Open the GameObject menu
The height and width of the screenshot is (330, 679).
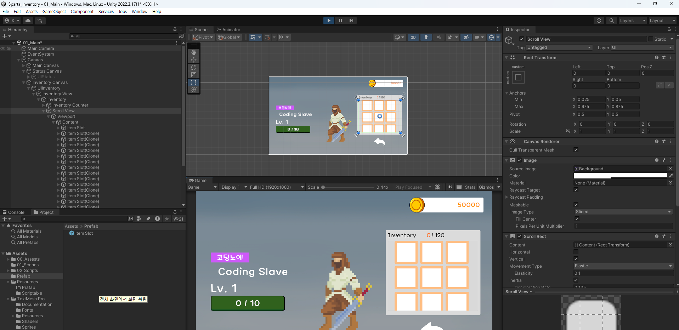click(54, 11)
